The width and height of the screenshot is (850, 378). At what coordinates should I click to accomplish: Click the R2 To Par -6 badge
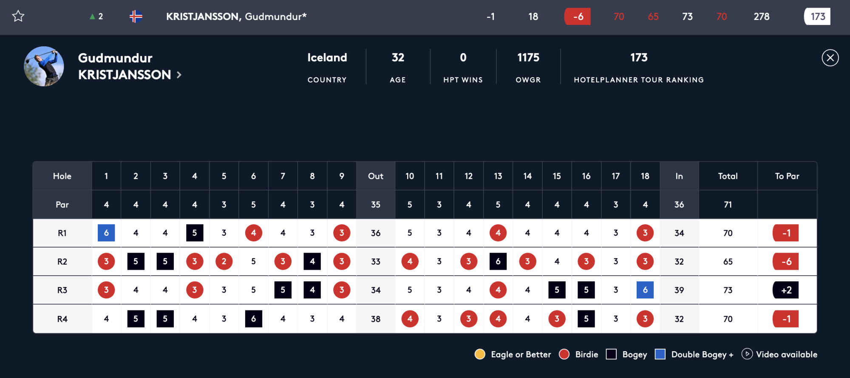tap(786, 262)
